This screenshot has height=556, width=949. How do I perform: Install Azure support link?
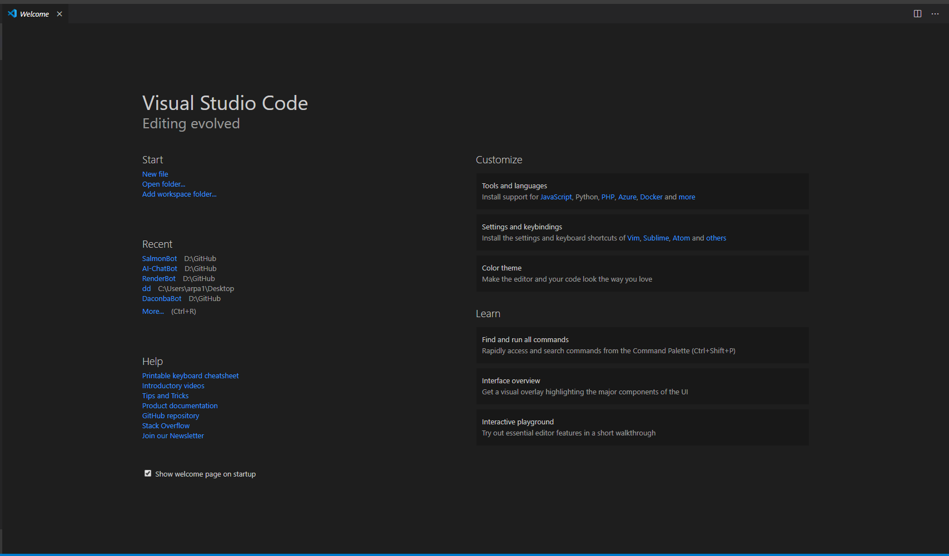[x=627, y=197]
